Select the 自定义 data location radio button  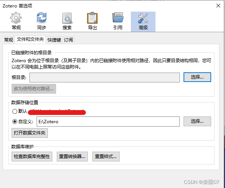[x=15, y=122]
